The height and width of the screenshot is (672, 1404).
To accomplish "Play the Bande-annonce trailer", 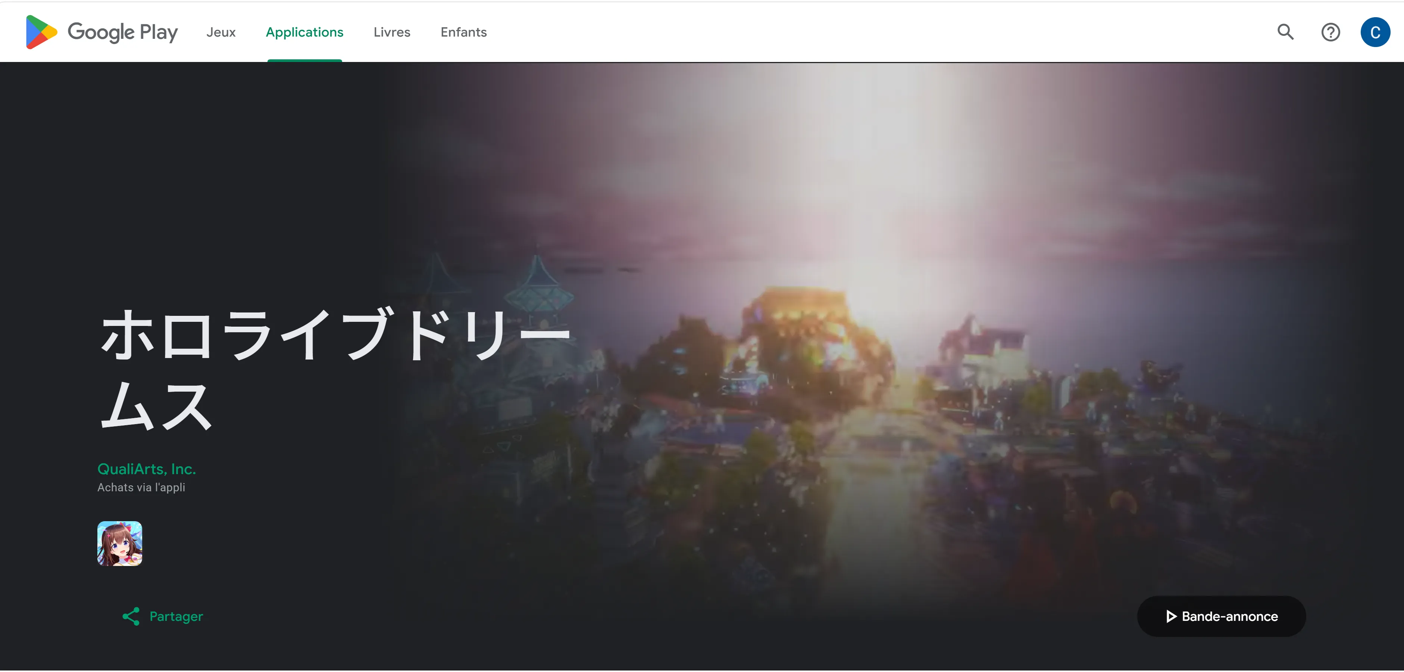I will click(1222, 616).
